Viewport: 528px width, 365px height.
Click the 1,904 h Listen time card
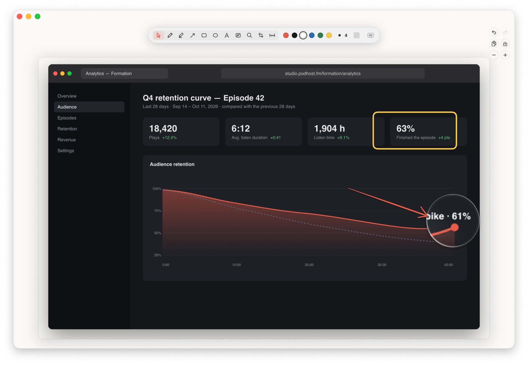[346, 132]
